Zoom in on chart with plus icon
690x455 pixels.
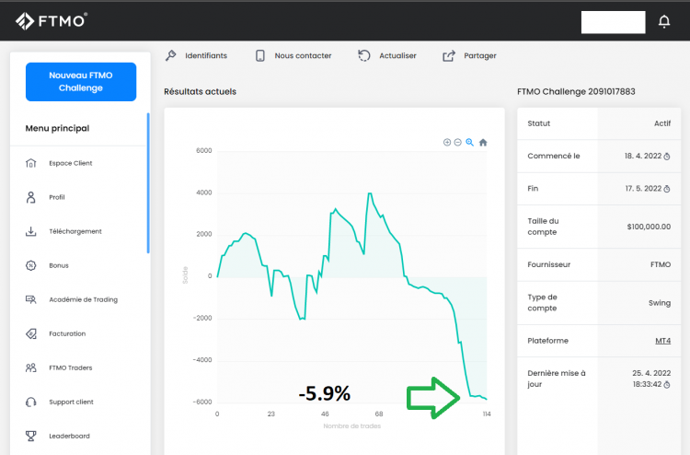(447, 143)
